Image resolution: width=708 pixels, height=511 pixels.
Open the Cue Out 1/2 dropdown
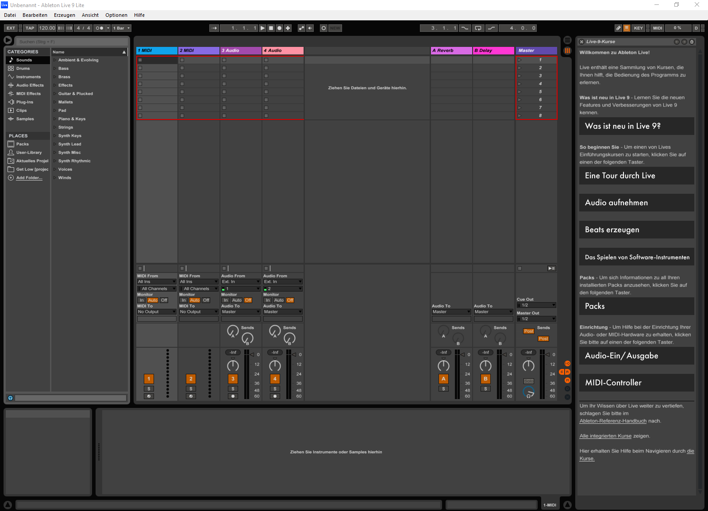[536, 305]
